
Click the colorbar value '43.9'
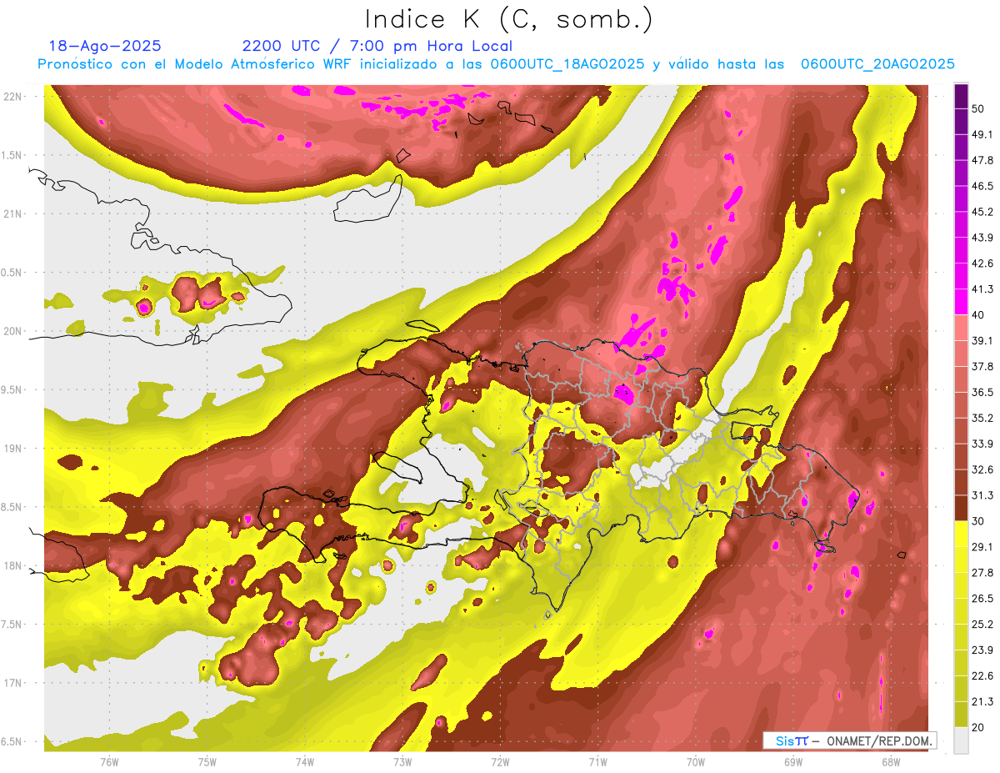(982, 238)
